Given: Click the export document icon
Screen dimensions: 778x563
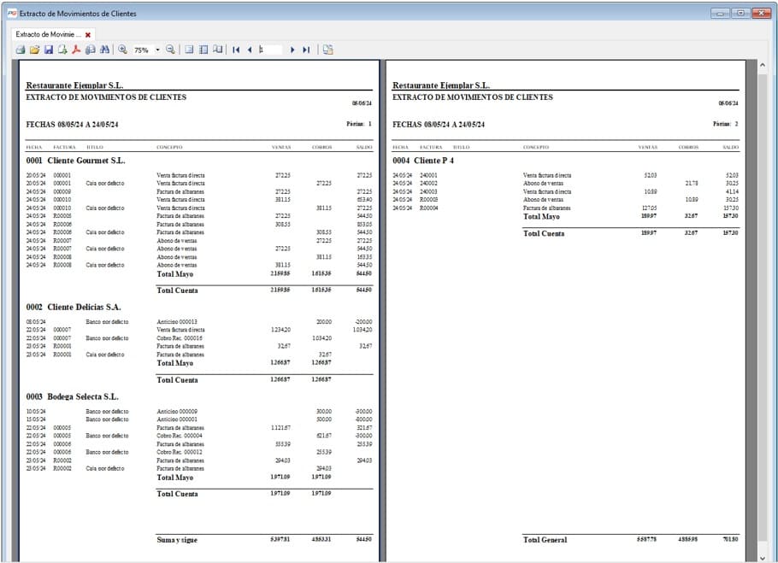Looking at the screenshot, I should coord(62,50).
